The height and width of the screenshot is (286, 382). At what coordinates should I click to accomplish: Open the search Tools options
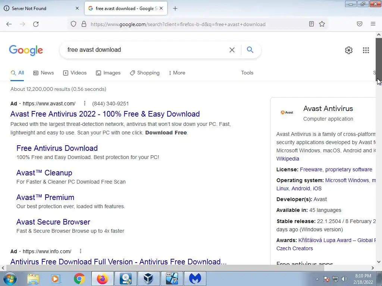(x=247, y=73)
